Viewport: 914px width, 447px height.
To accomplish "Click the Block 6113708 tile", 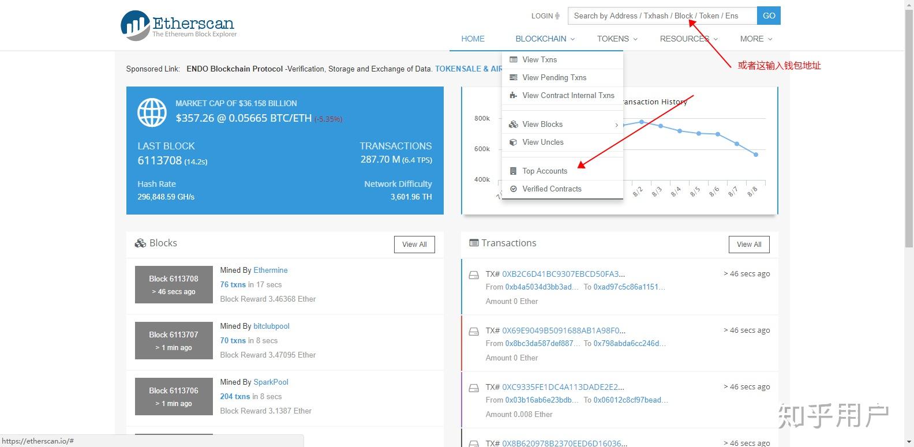I will (174, 284).
